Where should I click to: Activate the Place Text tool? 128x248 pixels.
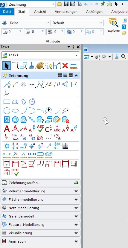click(x=7, y=129)
